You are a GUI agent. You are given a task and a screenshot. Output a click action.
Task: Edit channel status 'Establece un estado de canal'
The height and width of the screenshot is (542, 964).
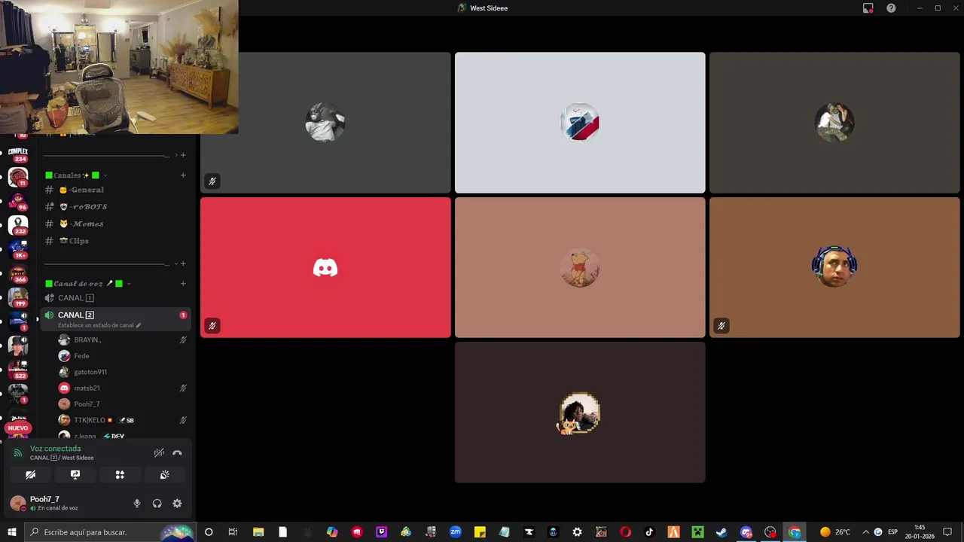(99, 325)
